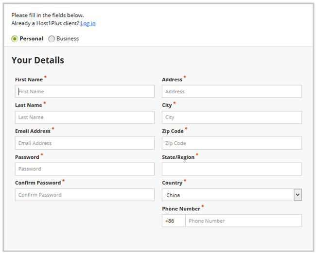Select the Business account radio button
The height and width of the screenshot is (255, 316).
point(52,39)
